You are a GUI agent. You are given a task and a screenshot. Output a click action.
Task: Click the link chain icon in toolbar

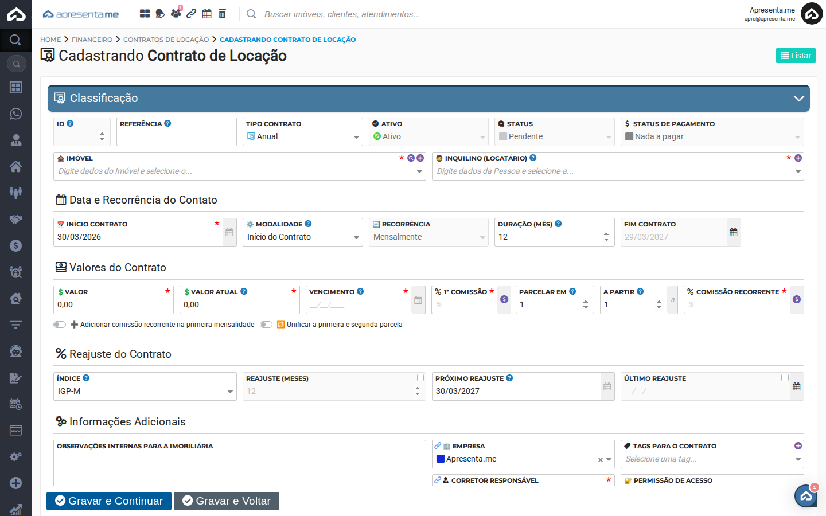tap(192, 14)
